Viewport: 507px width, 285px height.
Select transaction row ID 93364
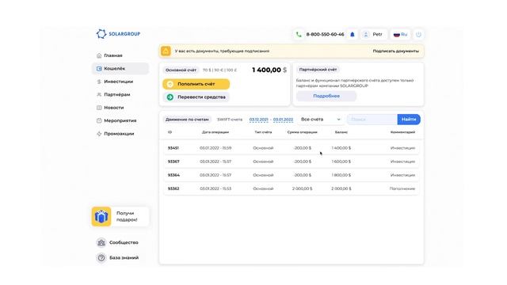[x=292, y=175]
